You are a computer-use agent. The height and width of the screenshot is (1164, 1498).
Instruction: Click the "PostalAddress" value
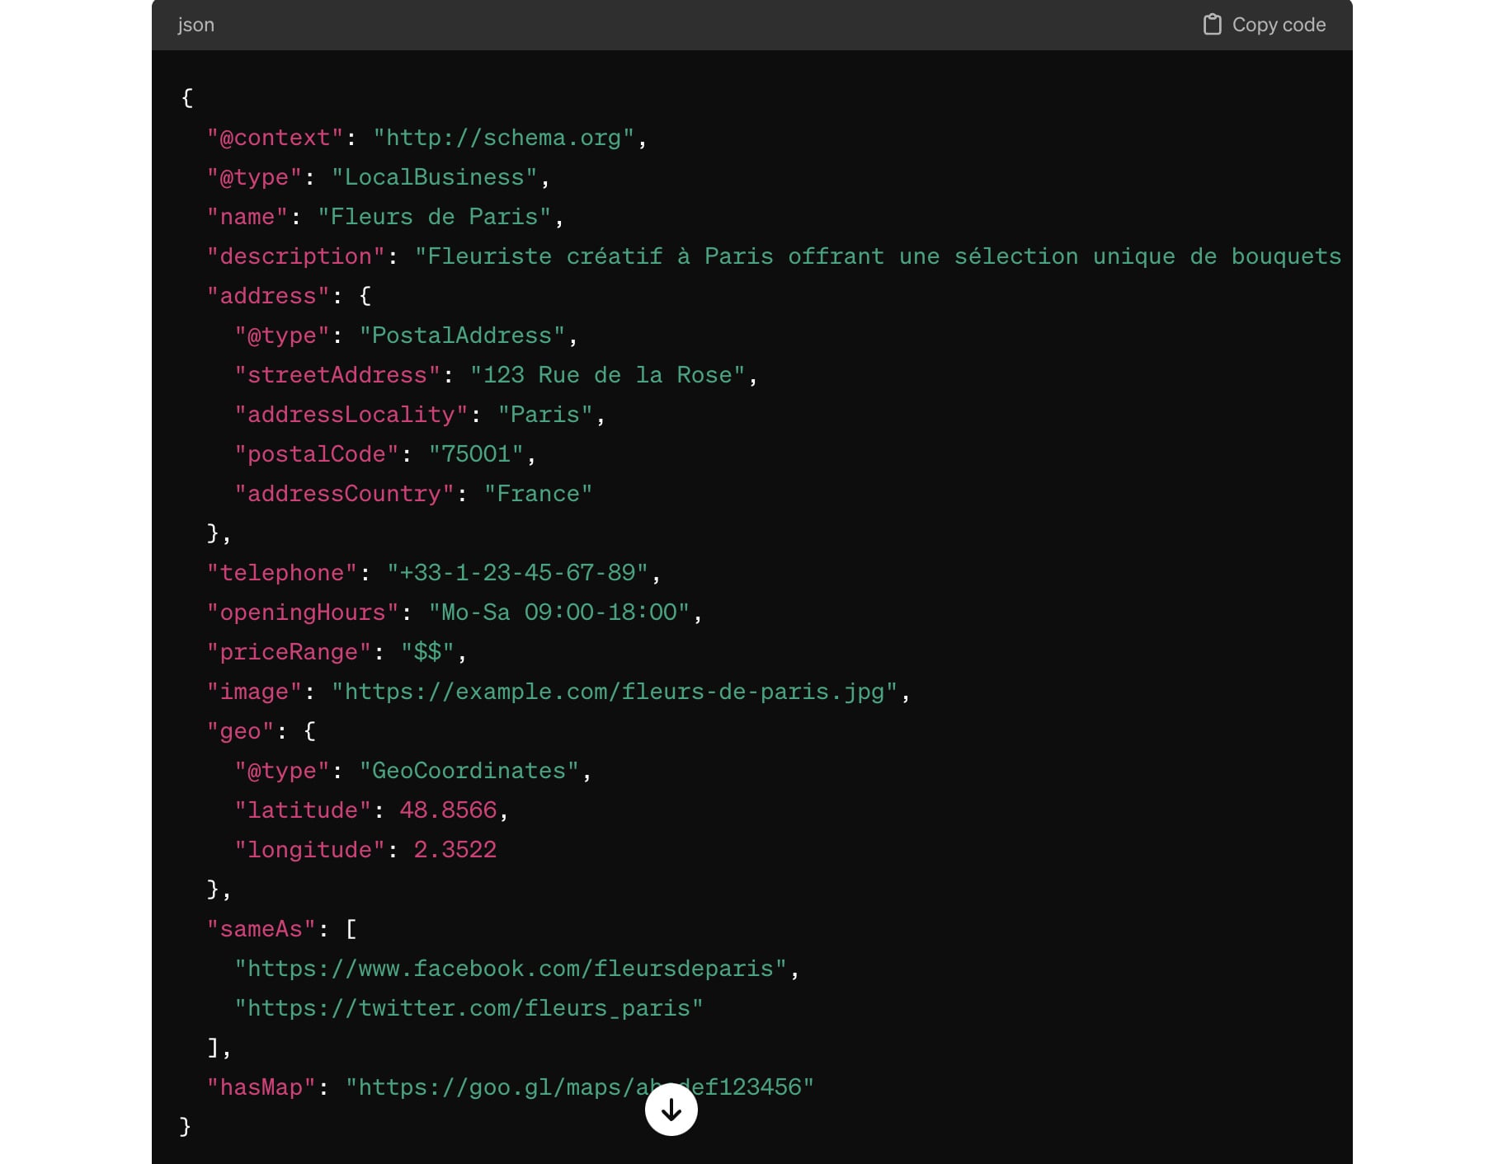[462, 336]
